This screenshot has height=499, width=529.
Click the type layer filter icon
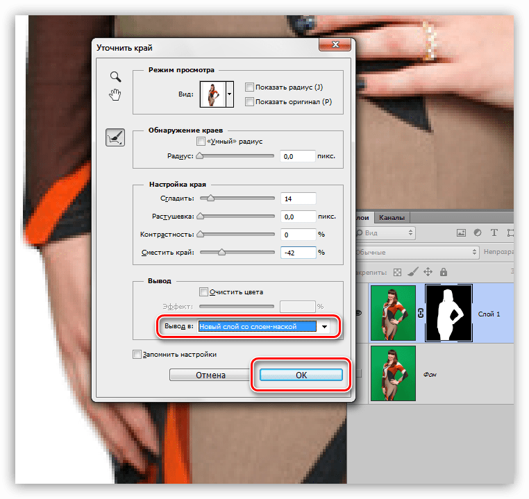pos(494,233)
